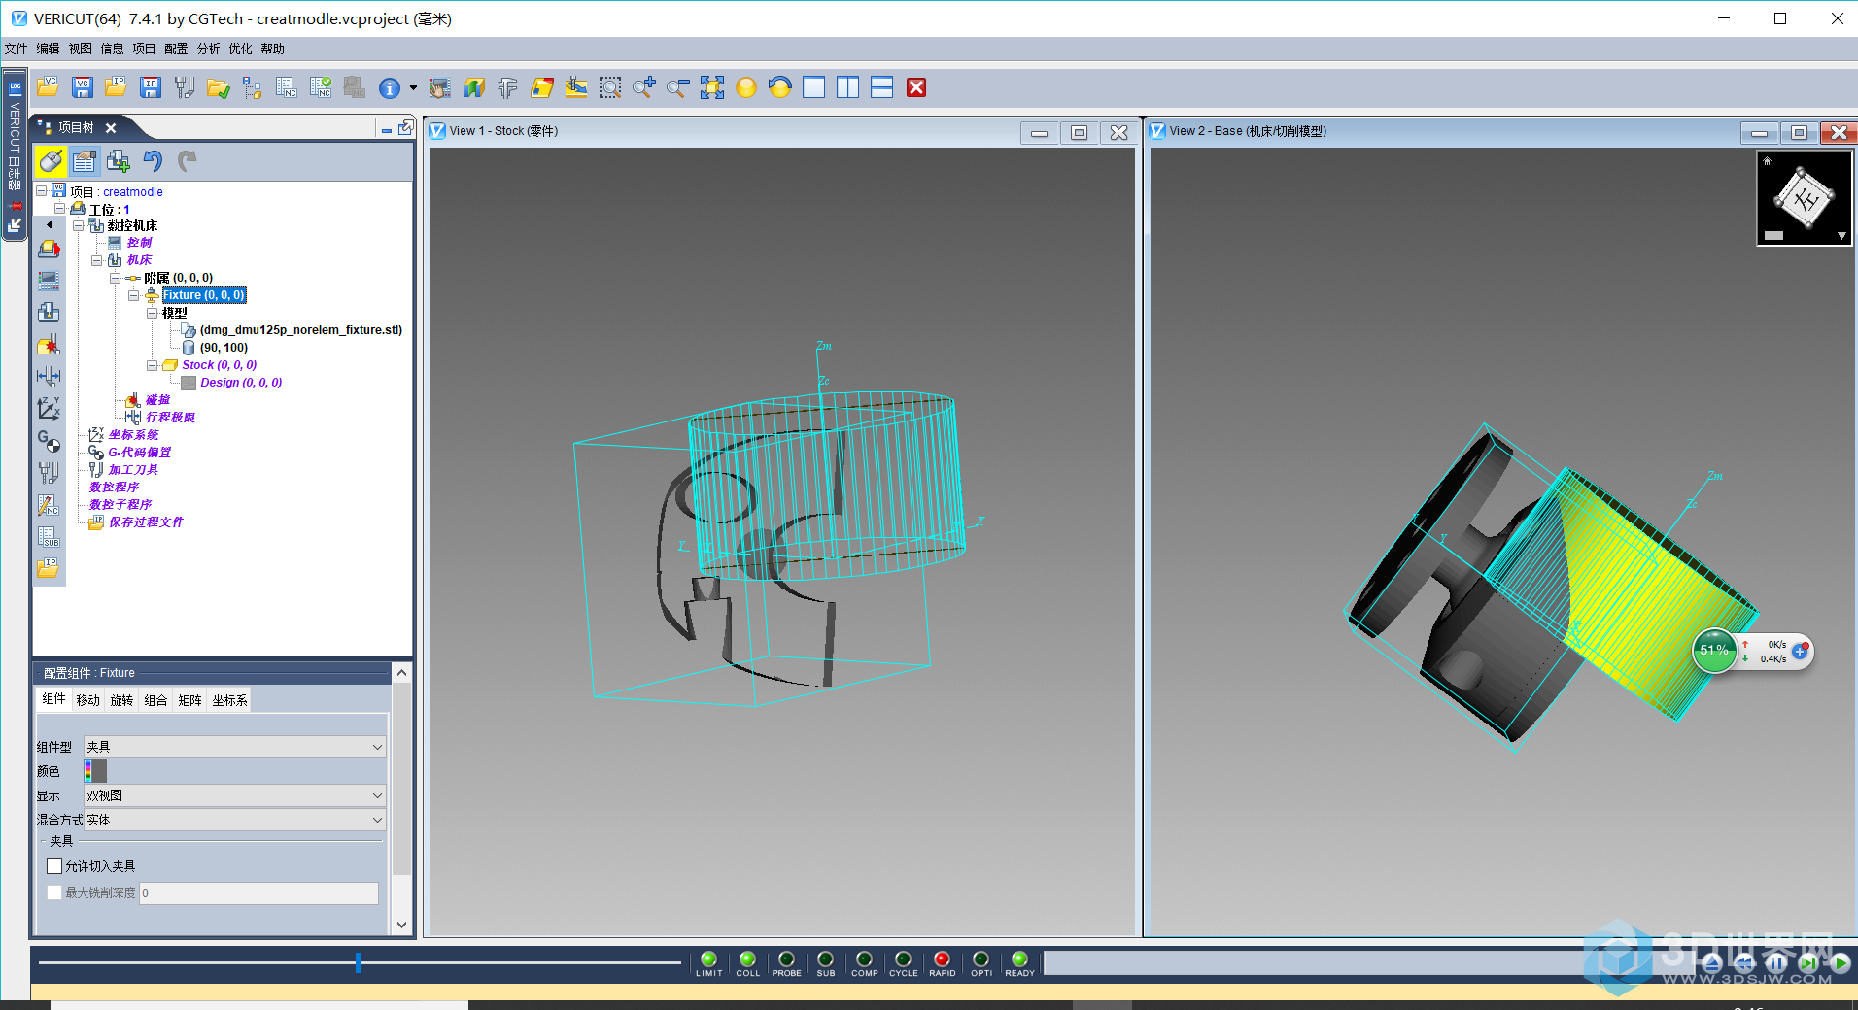Click the coordinate system sidebar icon
The width and height of the screenshot is (1858, 1010).
[49, 409]
